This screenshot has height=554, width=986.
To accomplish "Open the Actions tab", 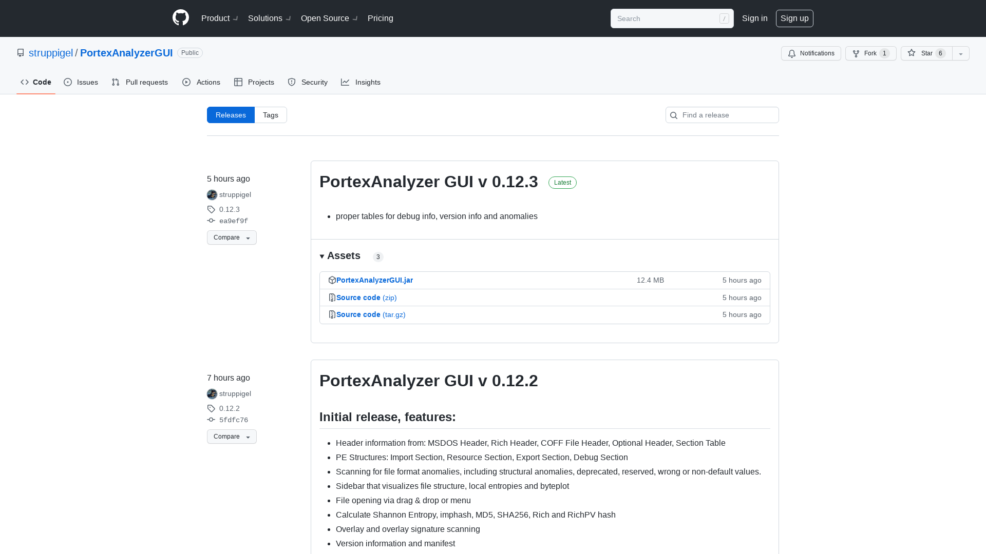I will pyautogui.click(x=201, y=82).
